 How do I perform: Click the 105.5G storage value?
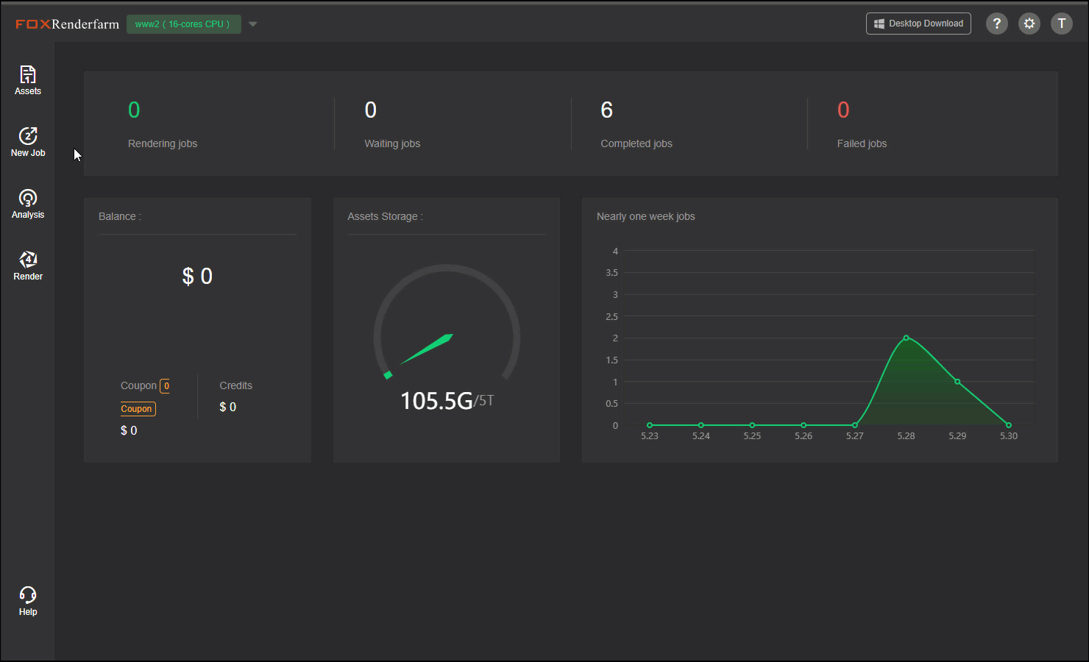(436, 401)
